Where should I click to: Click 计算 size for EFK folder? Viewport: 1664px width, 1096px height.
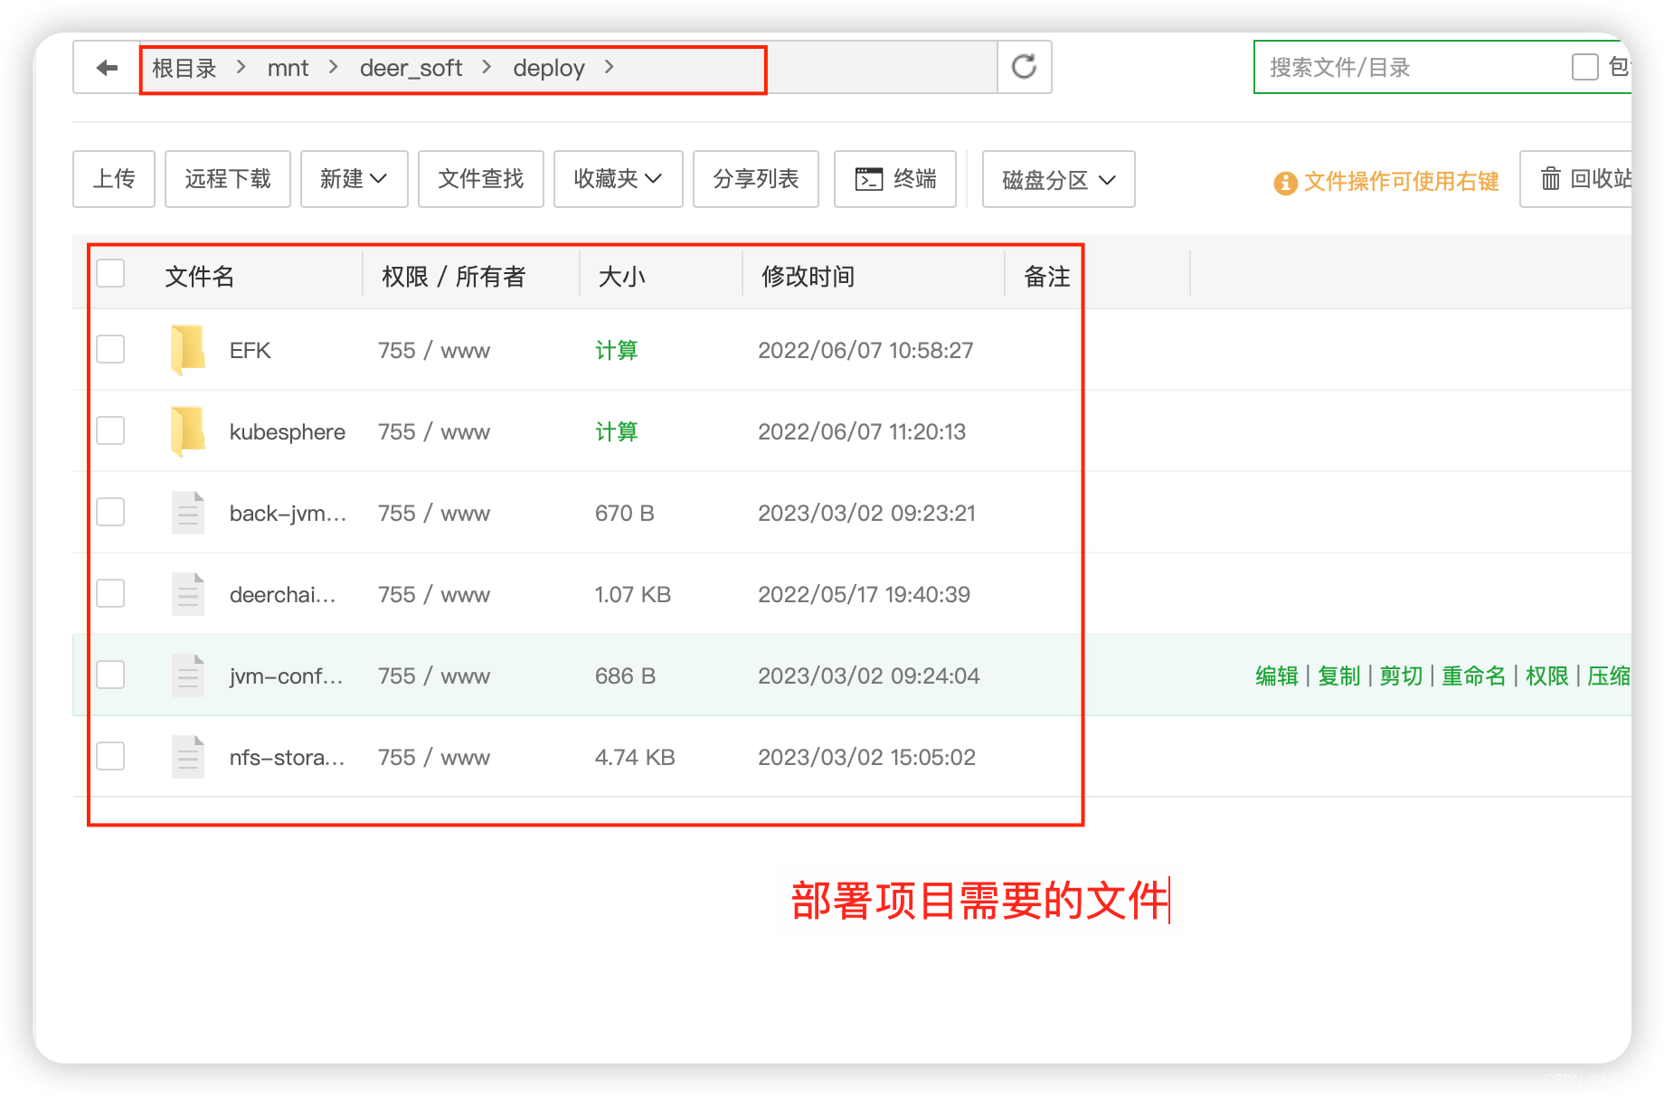617,350
